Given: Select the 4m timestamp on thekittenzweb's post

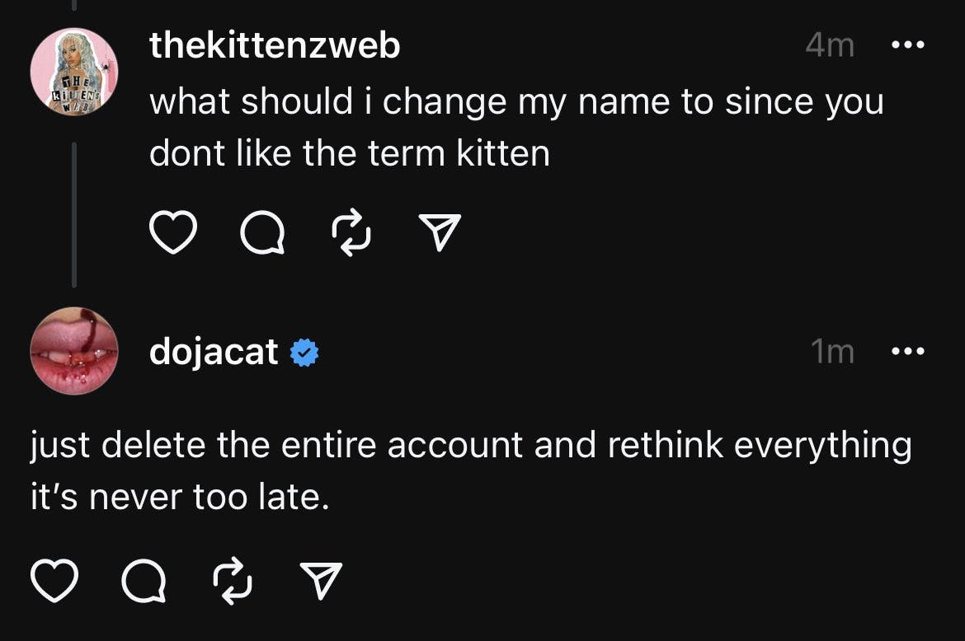Looking at the screenshot, I should click(829, 45).
